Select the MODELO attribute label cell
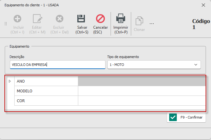The image size is (211, 140). point(46,91)
